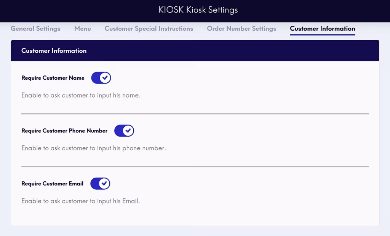Click the KIOSK Kiosk Settings title
The height and width of the screenshot is (236, 390).
pos(198,10)
